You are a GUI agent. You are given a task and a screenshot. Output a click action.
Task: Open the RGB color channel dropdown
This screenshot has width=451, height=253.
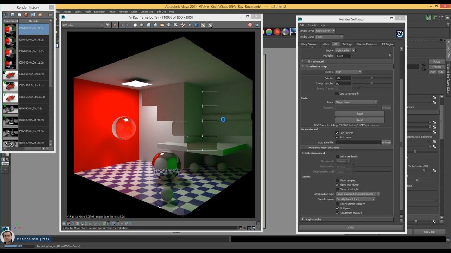coord(82,25)
